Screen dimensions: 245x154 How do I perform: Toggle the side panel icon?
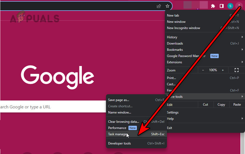(x=222, y=6)
